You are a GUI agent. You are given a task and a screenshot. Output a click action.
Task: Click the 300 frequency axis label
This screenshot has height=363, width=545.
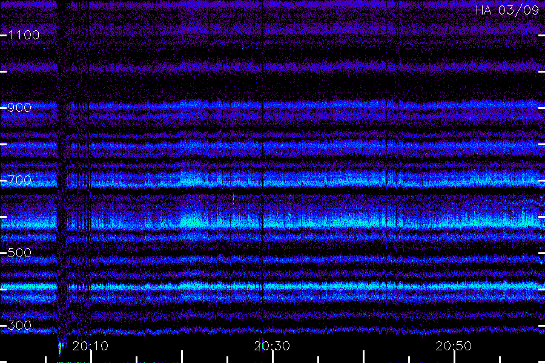19,325
